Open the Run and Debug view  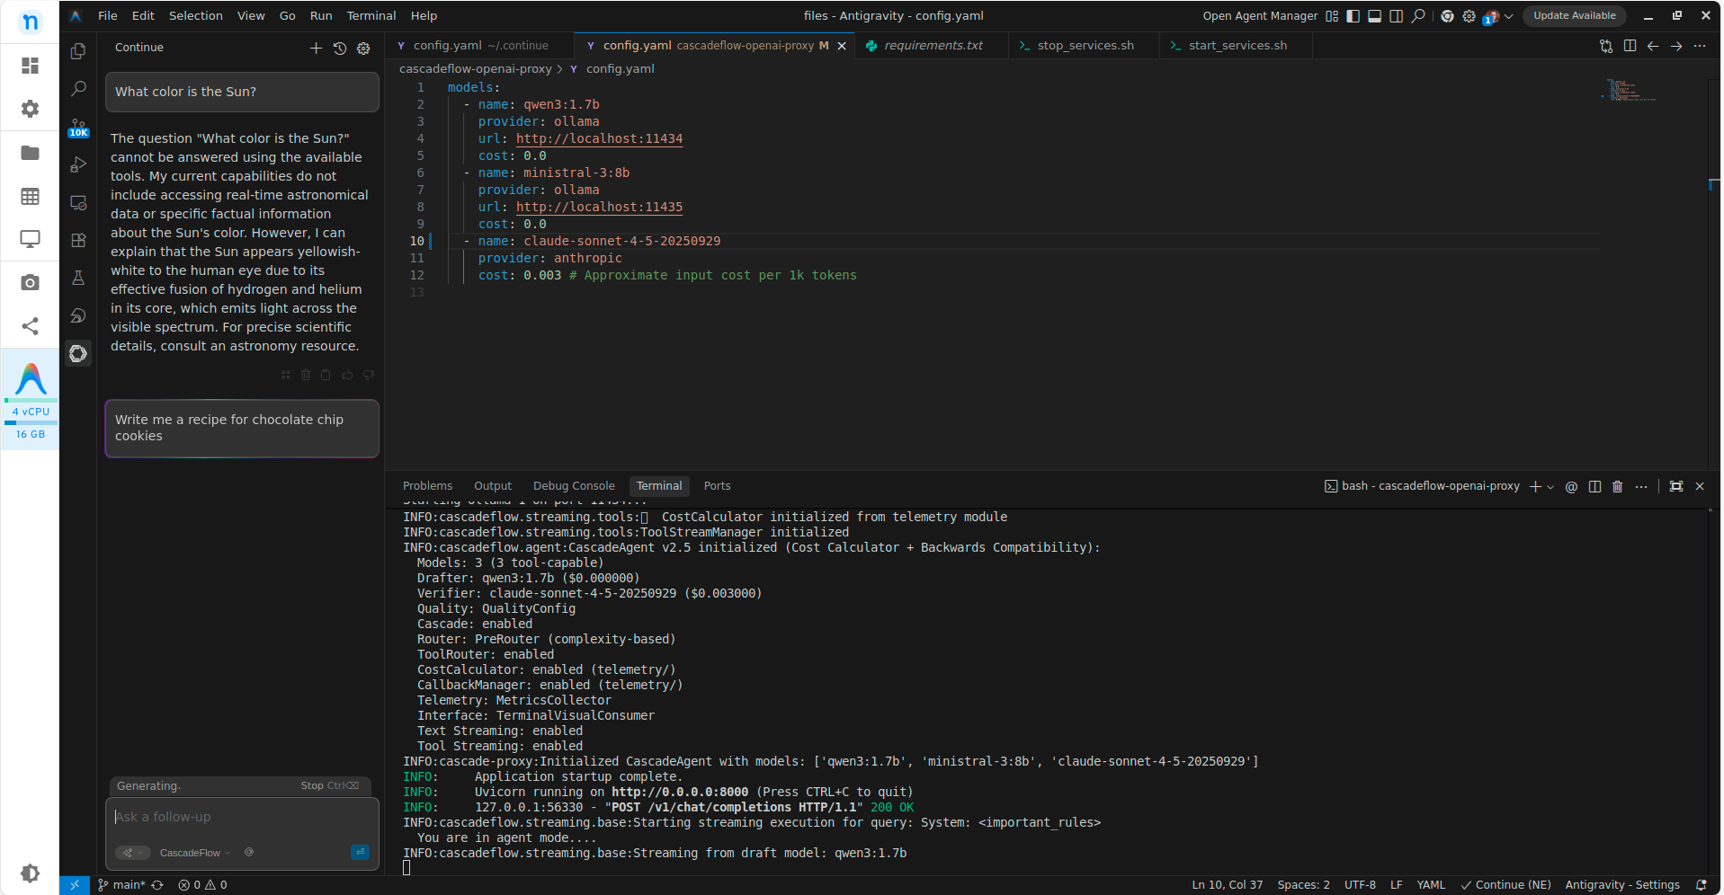[78, 164]
